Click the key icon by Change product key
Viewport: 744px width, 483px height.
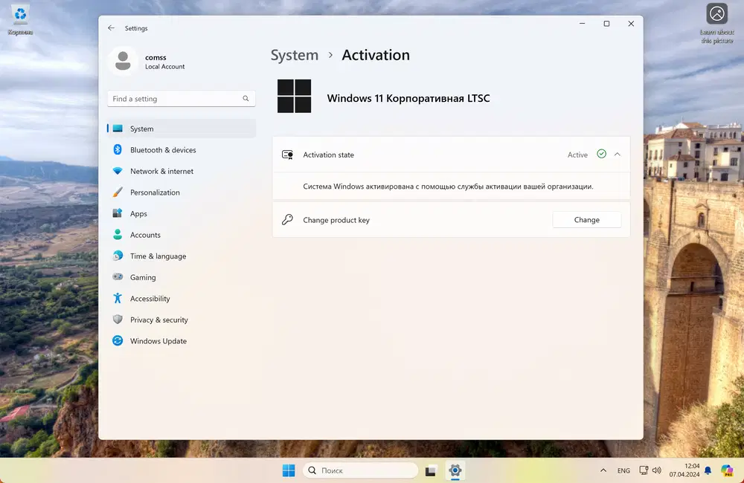(x=287, y=219)
